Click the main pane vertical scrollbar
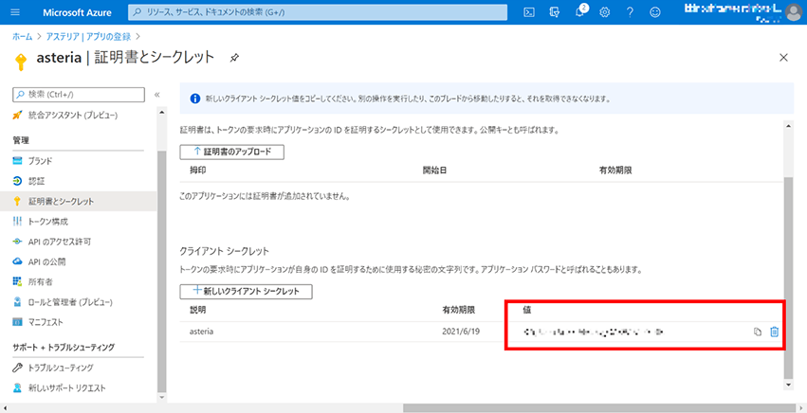This screenshot has height=413, width=807. pos(788,278)
